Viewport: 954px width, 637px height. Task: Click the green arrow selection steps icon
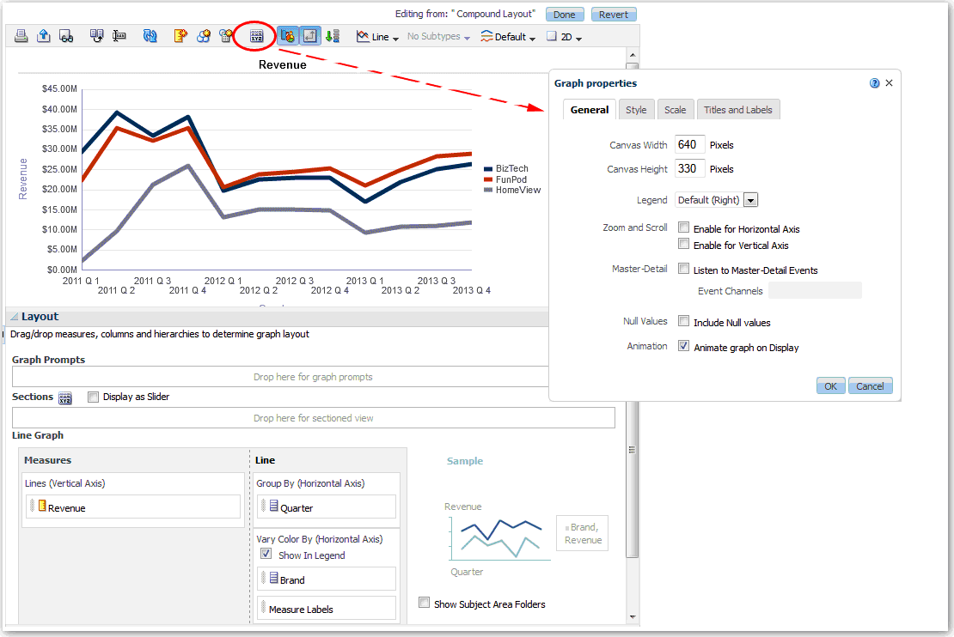click(333, 36)
